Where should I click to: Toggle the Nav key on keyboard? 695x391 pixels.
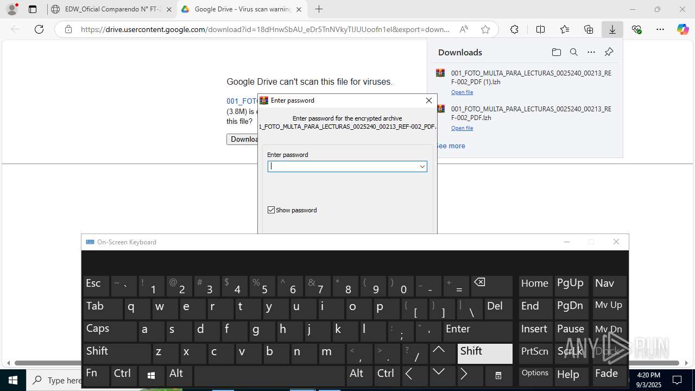point(609,286)
